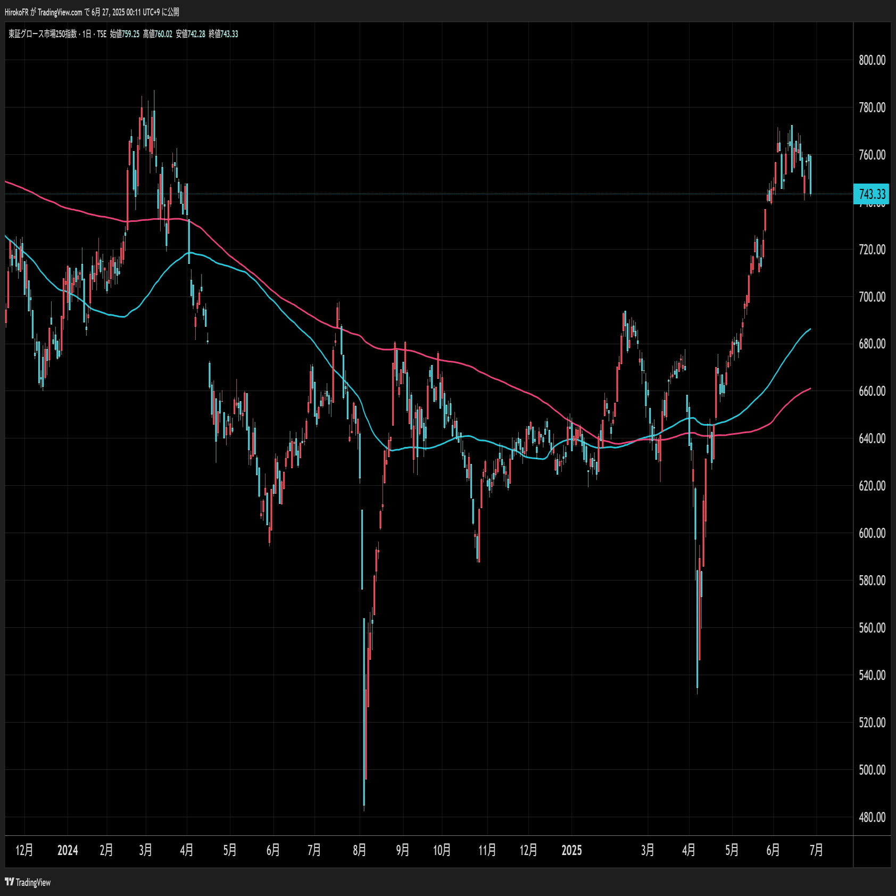The image size is (896, 896).
Task: Click the 500.00 price axis label
Action: tap(872, 770)
